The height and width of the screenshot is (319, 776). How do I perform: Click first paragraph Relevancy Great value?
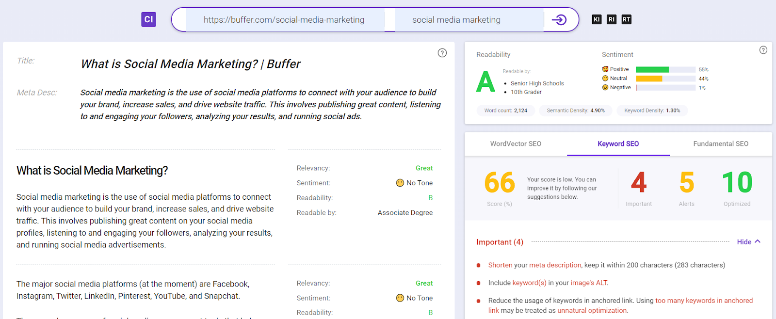point(424,168)
